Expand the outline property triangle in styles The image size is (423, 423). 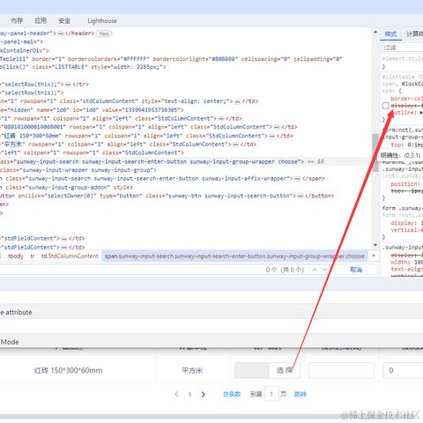tap(421, 113)
